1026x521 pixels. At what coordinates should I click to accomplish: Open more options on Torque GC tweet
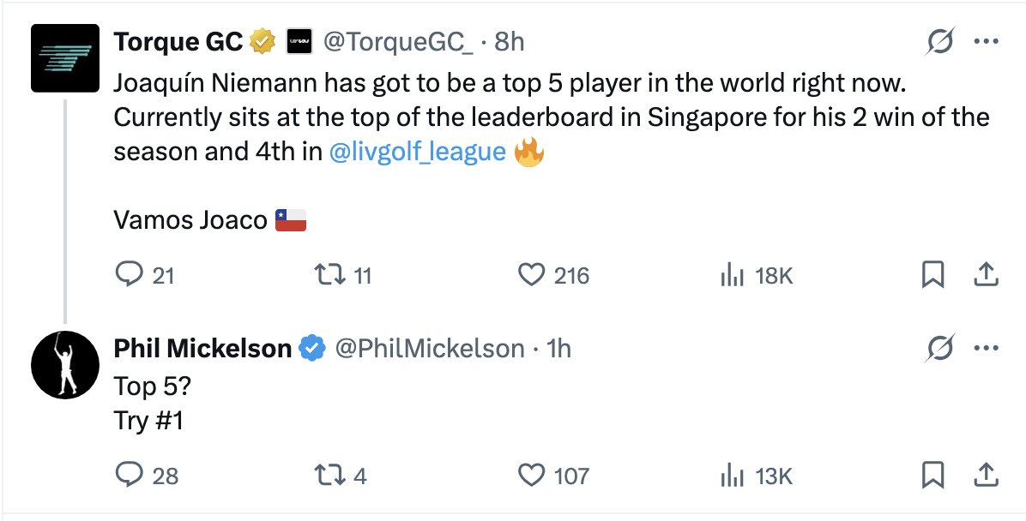coord(986,41)
